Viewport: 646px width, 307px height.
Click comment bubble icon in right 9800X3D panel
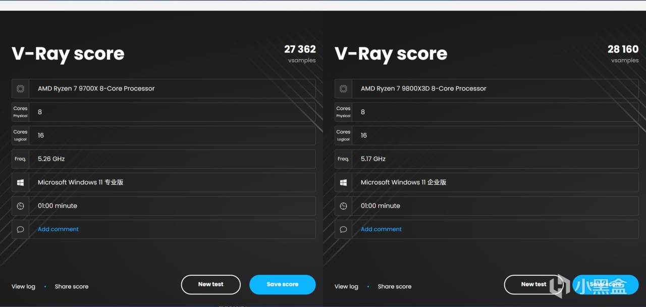click(343, 229)
